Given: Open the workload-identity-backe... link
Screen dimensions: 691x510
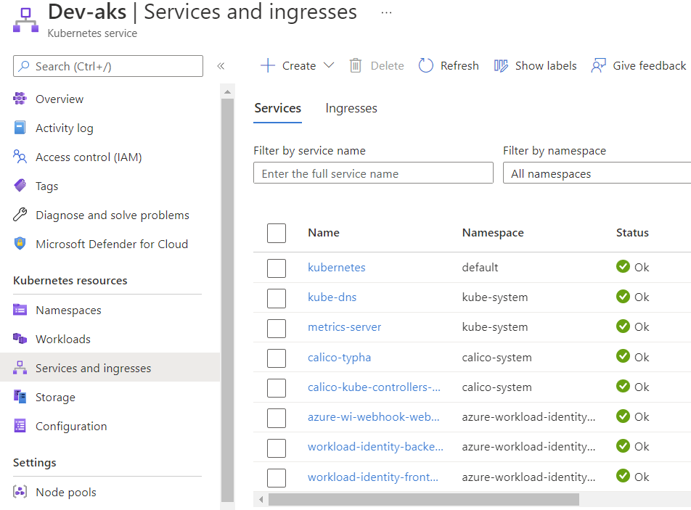Looking at the screenshot, I should 375,447.
